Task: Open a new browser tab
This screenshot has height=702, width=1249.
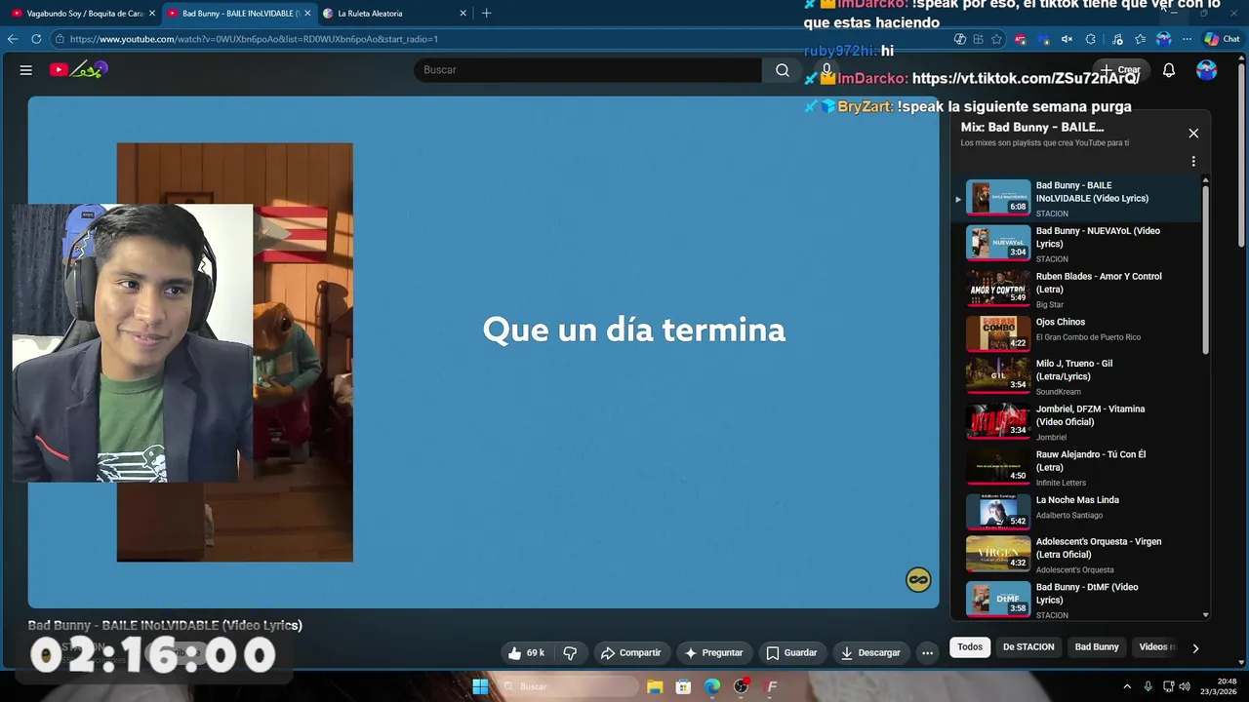Action: [x=486, y=14]
